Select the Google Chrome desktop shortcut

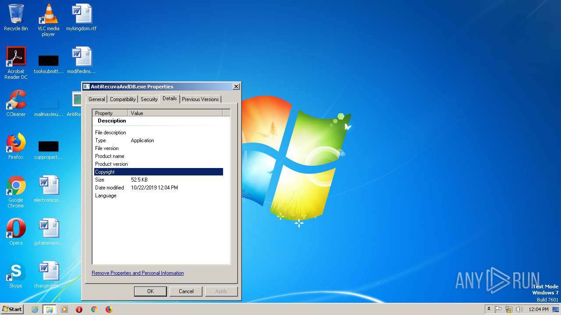[16, 192]
